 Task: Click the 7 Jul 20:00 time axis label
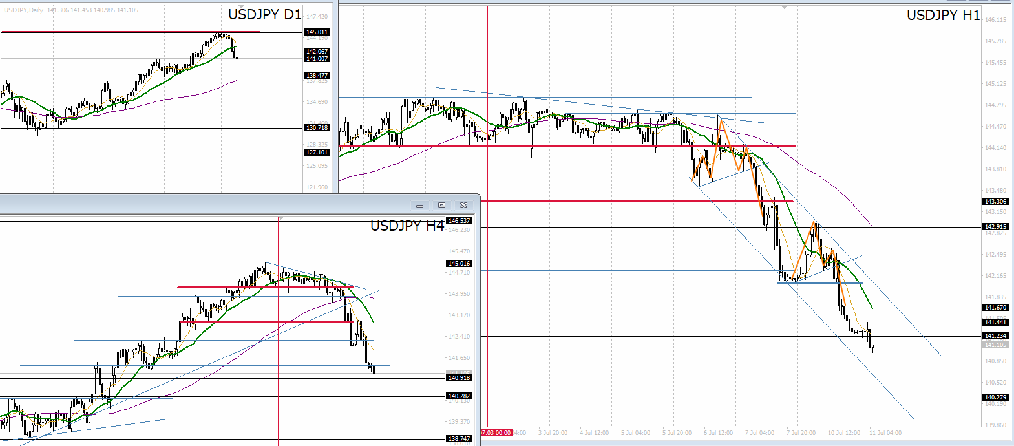pos(801,432)
